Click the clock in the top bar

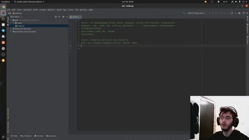pyautogui.click(x=128, y=2)
